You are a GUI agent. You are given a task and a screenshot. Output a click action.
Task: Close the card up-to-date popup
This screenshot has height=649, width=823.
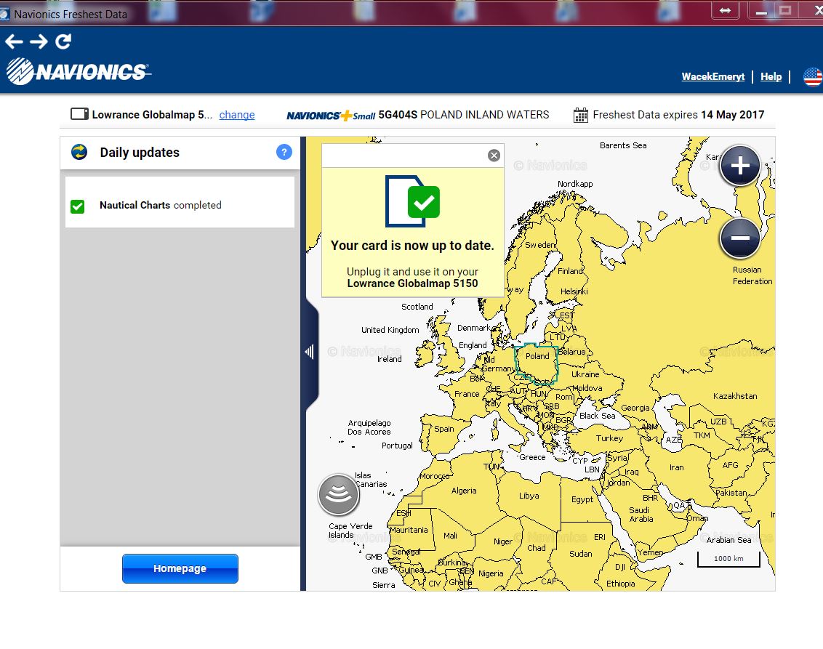494,156
